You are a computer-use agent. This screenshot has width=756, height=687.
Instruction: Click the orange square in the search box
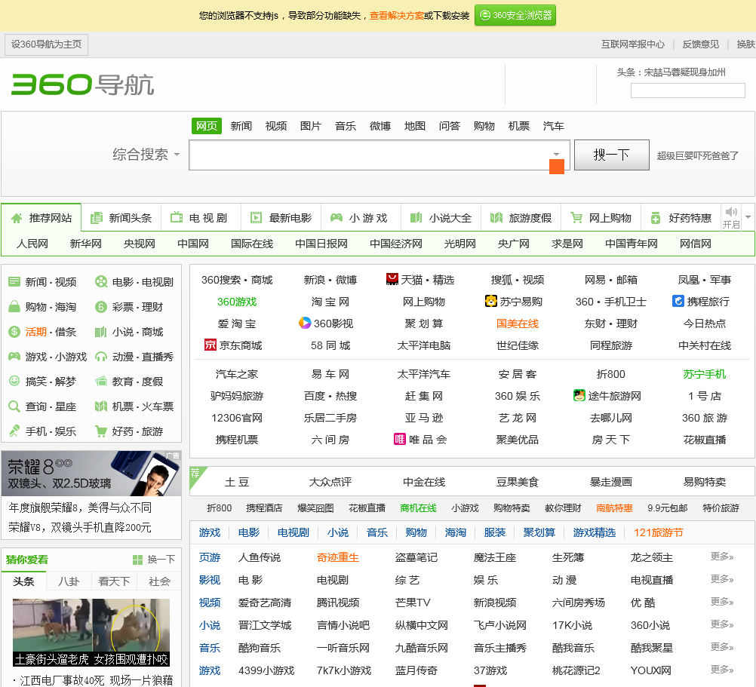coord(557,167)
